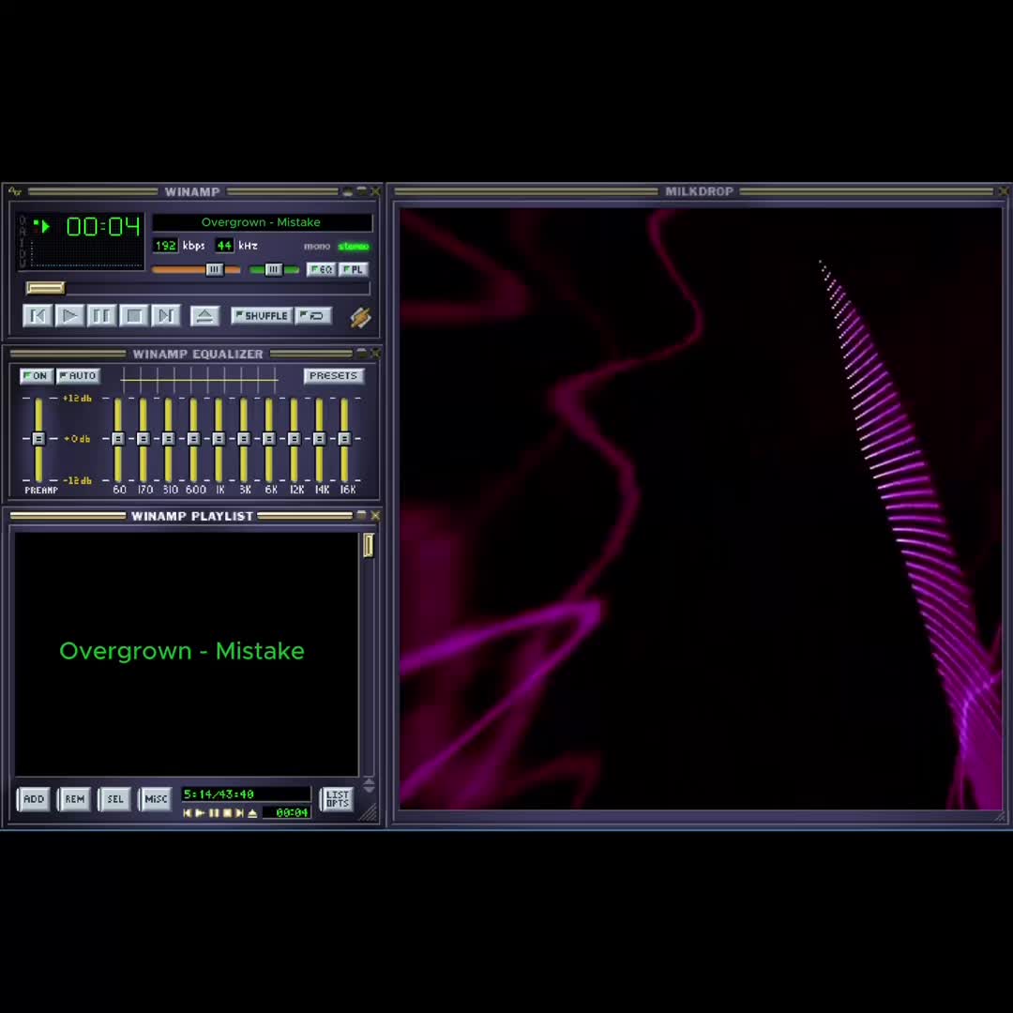Click the 6K equalizer band slider
The width and height of the screenshot is (1013, 1013).
(269, 439)
